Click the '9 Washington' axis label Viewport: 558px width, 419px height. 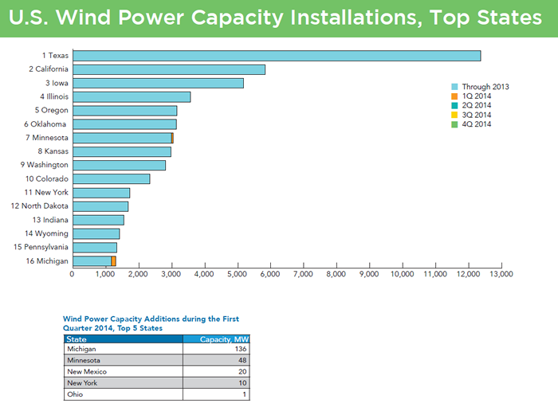[44, 165]
